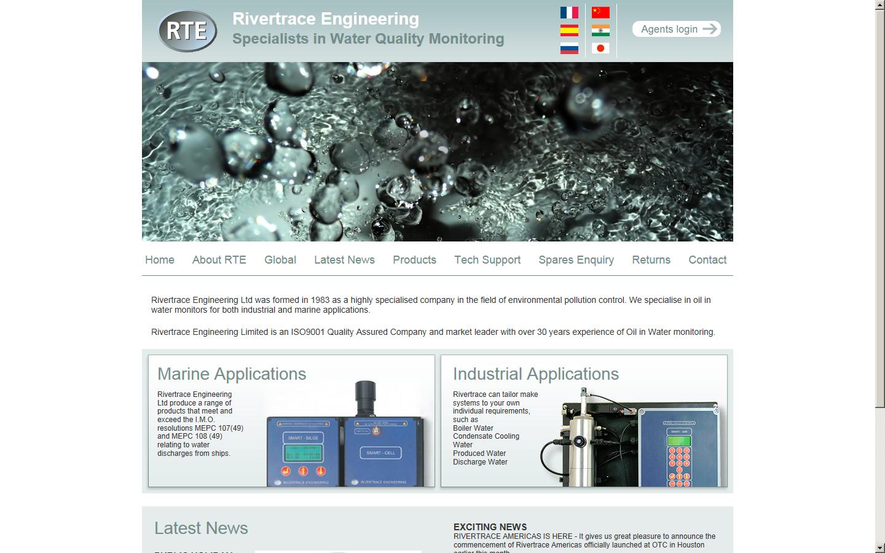Viewport: 885px width, 553px height.
Task: Open the Spares Enquiry page
Action: pos(576,260)
